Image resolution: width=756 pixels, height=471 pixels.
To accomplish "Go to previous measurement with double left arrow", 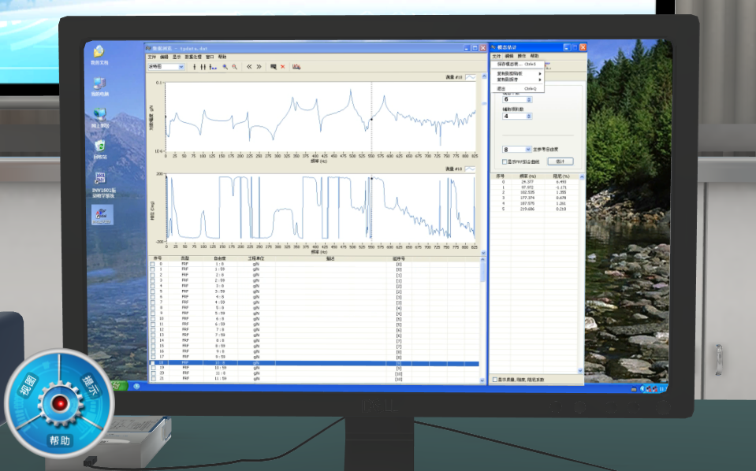I will coord(249,67).
